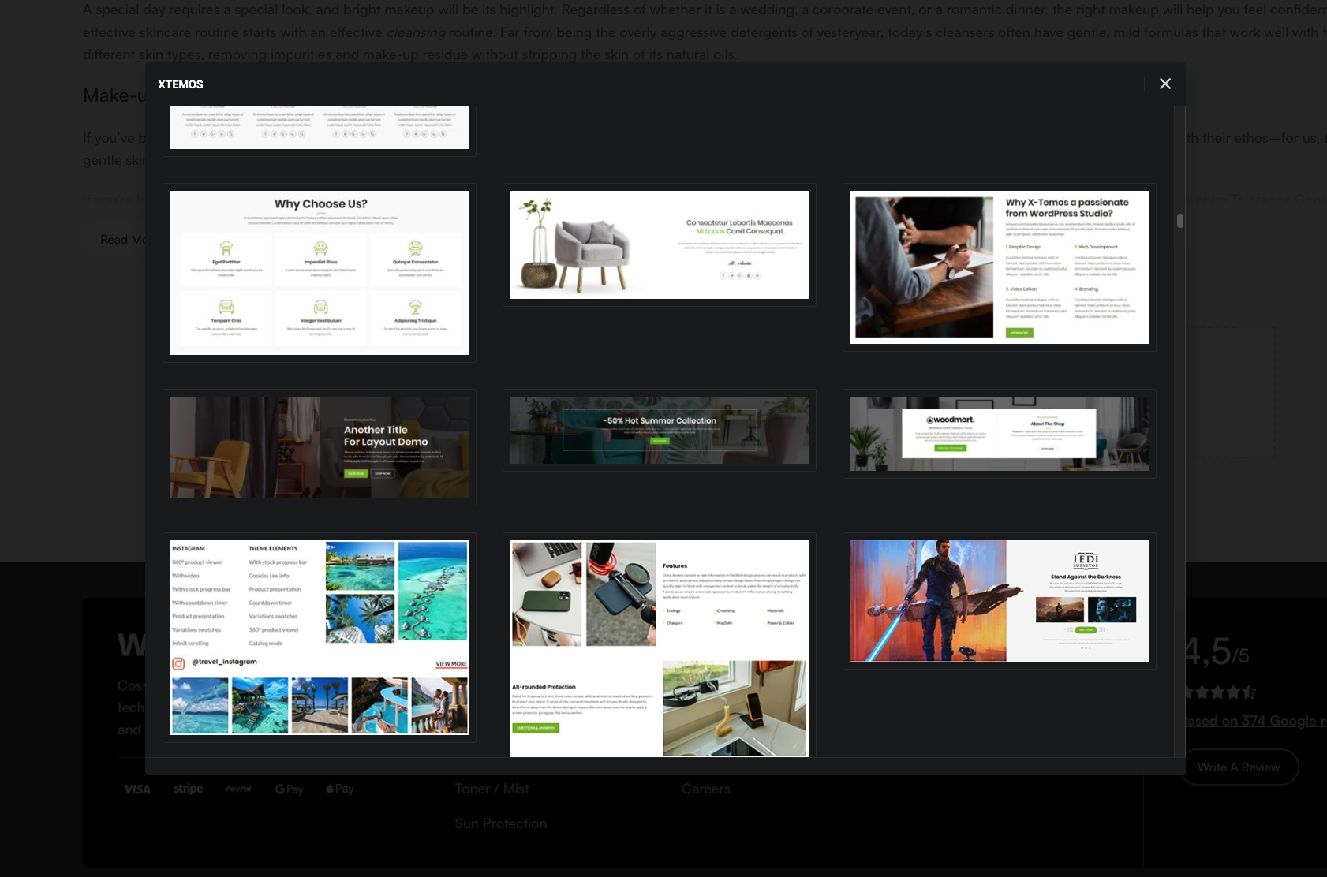This screenshot has height=877, width=1327.
Task: Open the 'Toner / Mist' footer link
Action: coord(492,789)
